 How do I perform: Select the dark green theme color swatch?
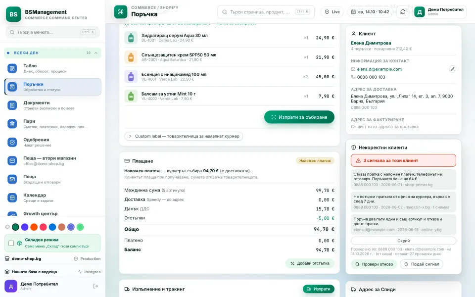coord(15,227)
